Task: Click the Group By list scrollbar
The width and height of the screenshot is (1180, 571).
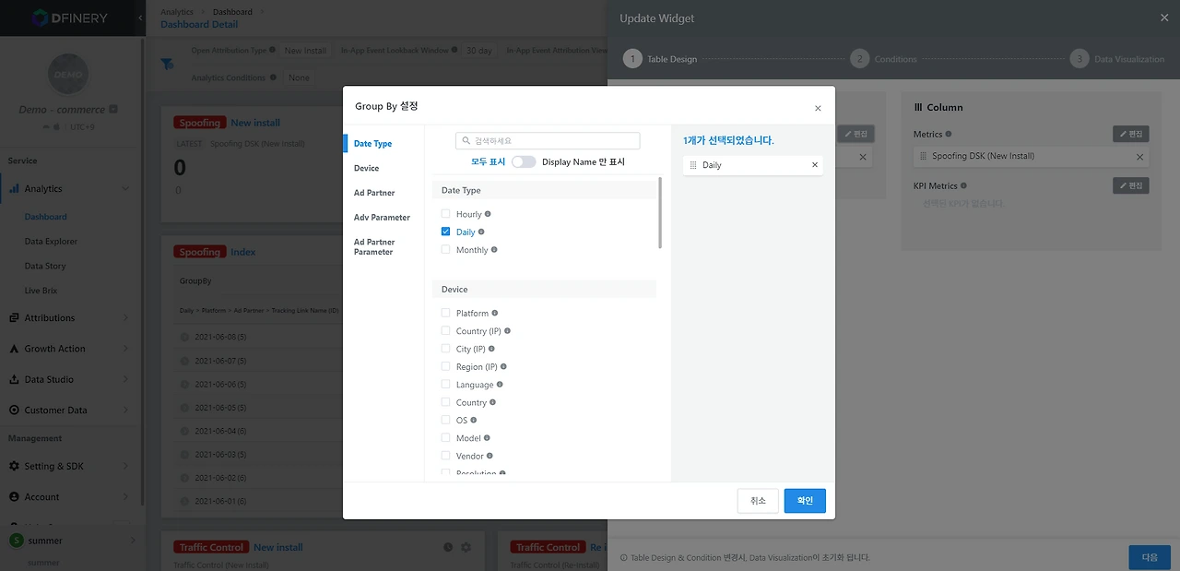Action: click(660, 213)
